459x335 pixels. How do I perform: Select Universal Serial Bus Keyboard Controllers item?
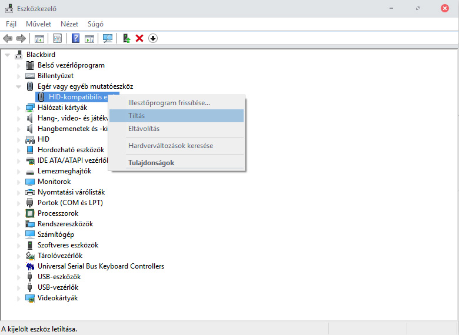(101, 266)
